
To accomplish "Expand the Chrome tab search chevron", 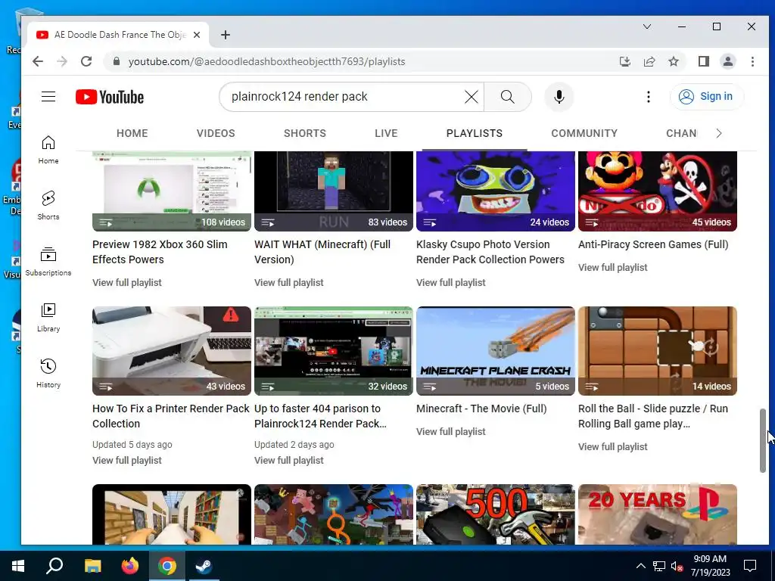I will (646, 26).
